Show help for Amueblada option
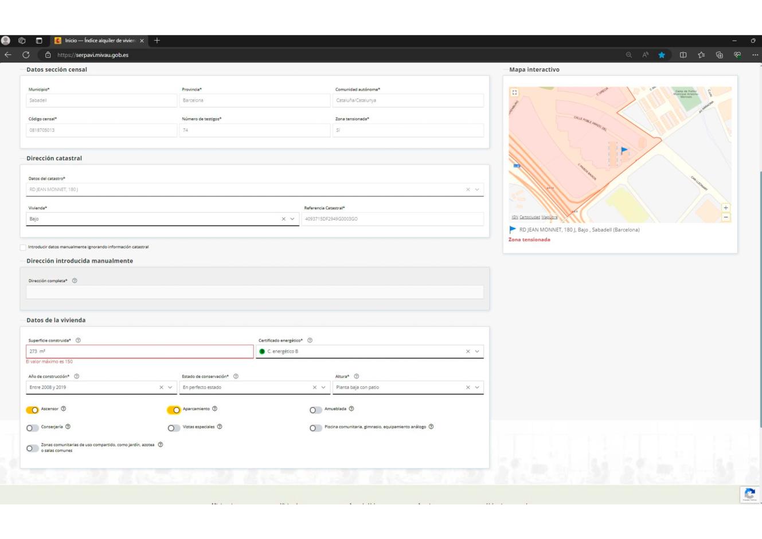 point(351,409)
